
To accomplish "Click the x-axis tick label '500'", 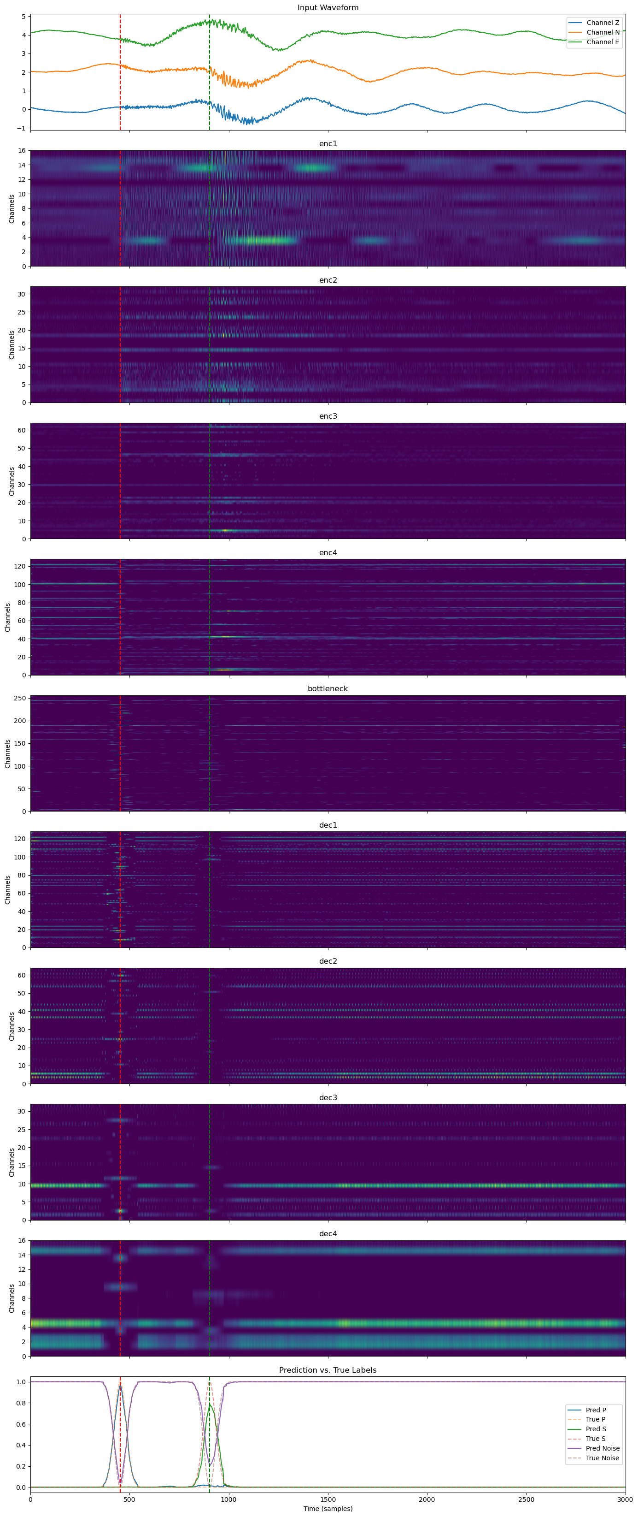I will 129,1499.
